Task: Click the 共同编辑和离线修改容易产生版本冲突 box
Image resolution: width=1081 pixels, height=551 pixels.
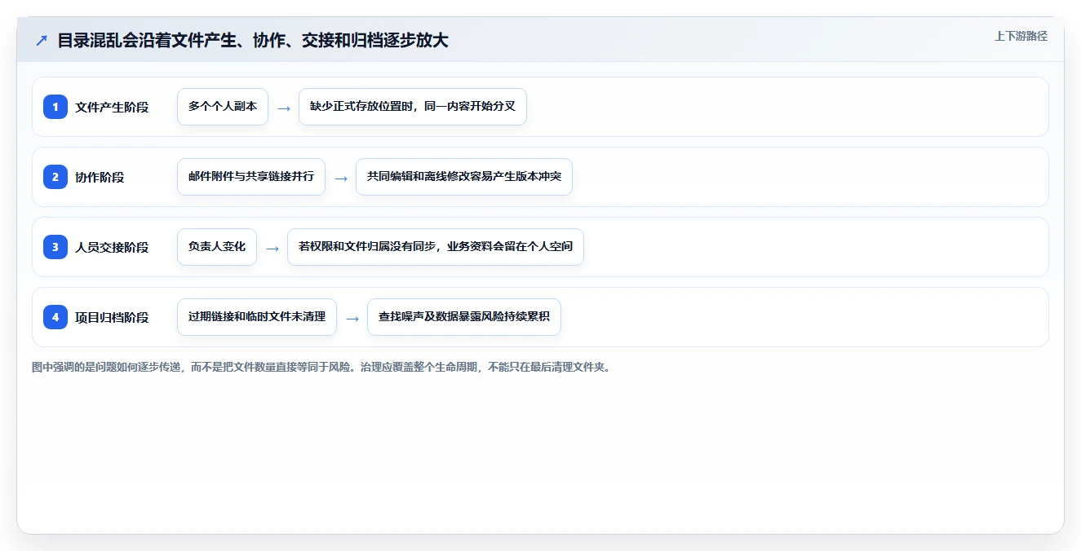Action: [x=464, y=177]
